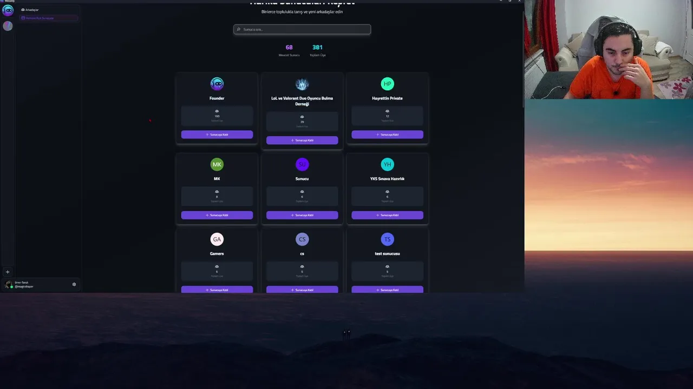Image resolution: width=693 pixels, height=389 pixels.
Task: Join the Hayrettin Private server
Action: click(x=387, y=135)
